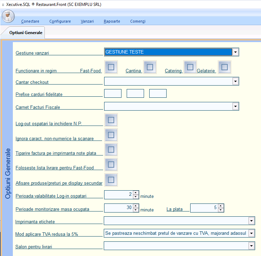
Task: Decrease Perioada valabilitate Log-in ospatari value
Action: 136,197
